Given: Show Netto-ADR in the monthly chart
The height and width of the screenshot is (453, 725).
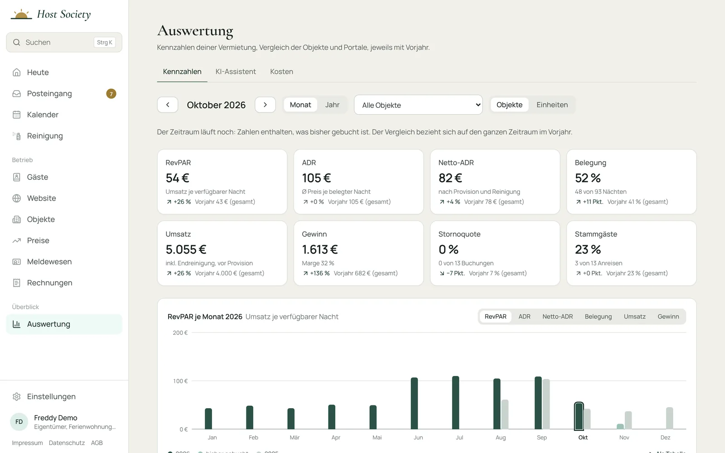Looking at the screenshot, I should 557,317.
